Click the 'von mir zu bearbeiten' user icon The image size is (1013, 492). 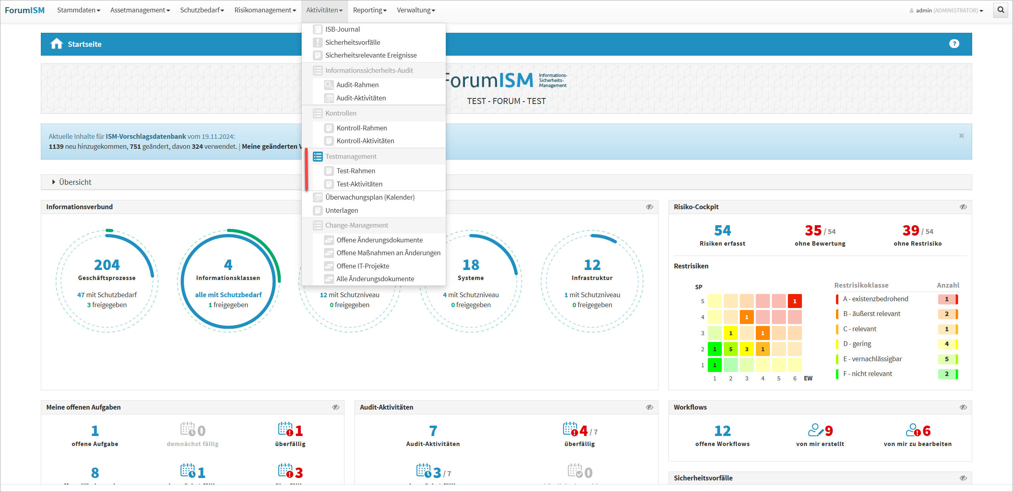click(913, 430)
